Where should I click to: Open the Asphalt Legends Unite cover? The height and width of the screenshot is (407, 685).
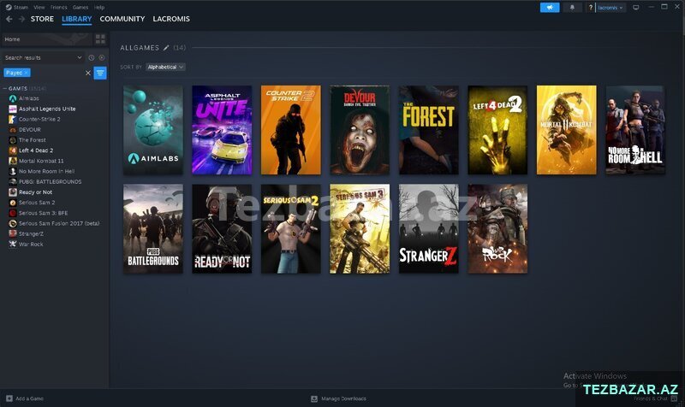[x=222, y=130]
